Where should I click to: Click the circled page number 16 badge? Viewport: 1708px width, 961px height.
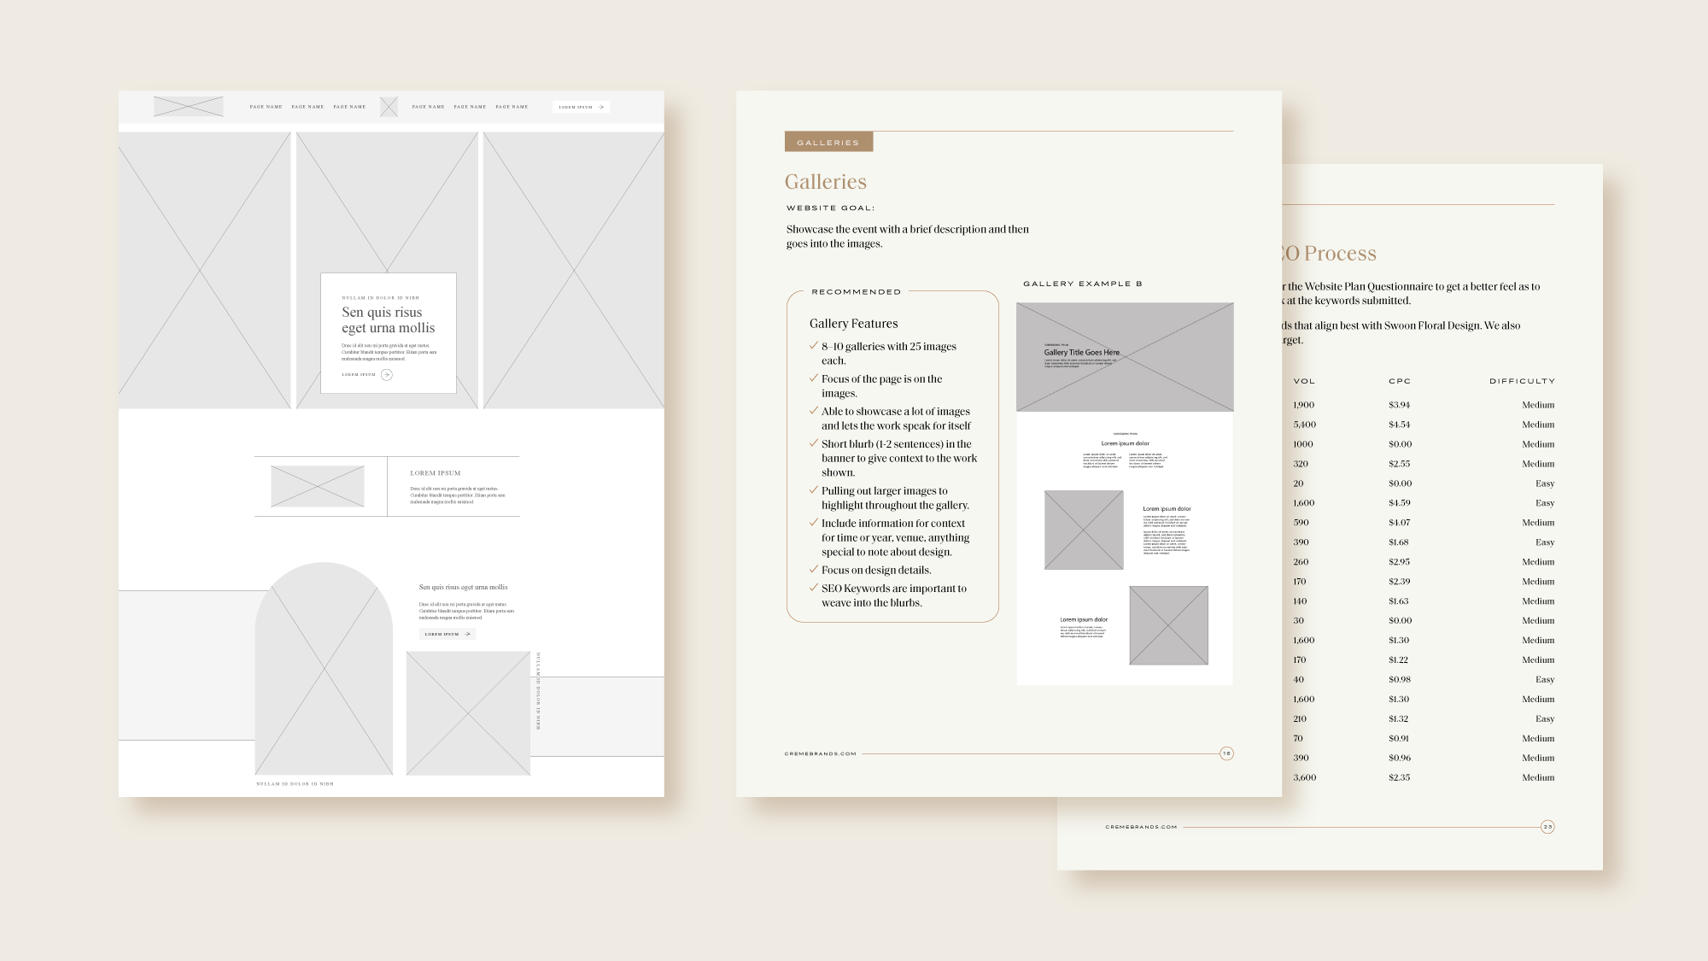(1227, 753)
